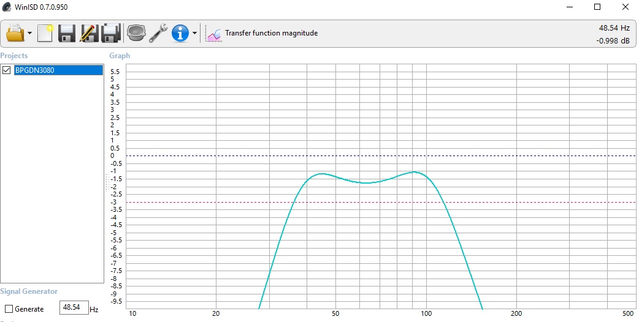This screenshot has width=639, height=322.
Task: Maximize the WinISD window
Action: [x=597, y=7]
